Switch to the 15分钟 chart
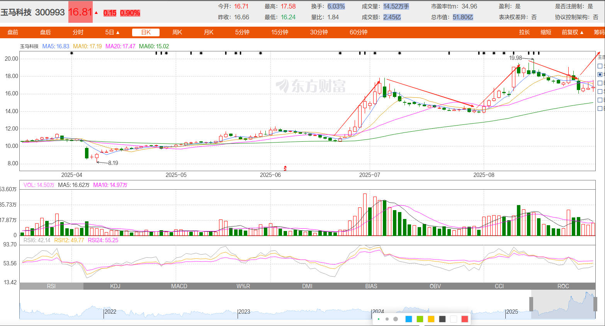 (x=280, y=32)
